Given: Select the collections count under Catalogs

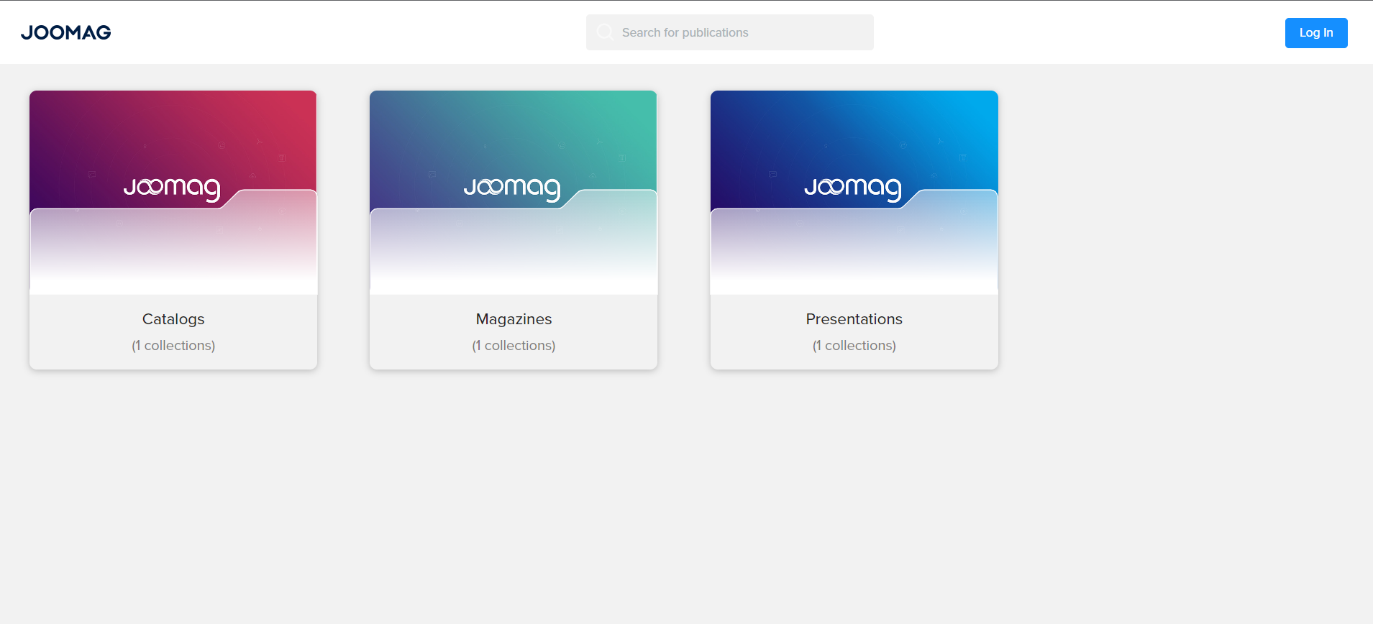Looking at the screenshot, I should (x=173, y=346).
